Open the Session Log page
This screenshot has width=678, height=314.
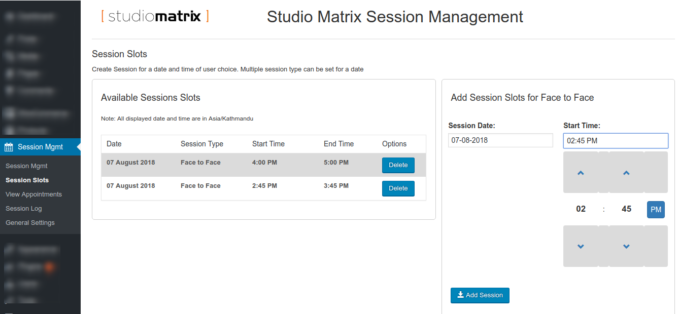24,209
